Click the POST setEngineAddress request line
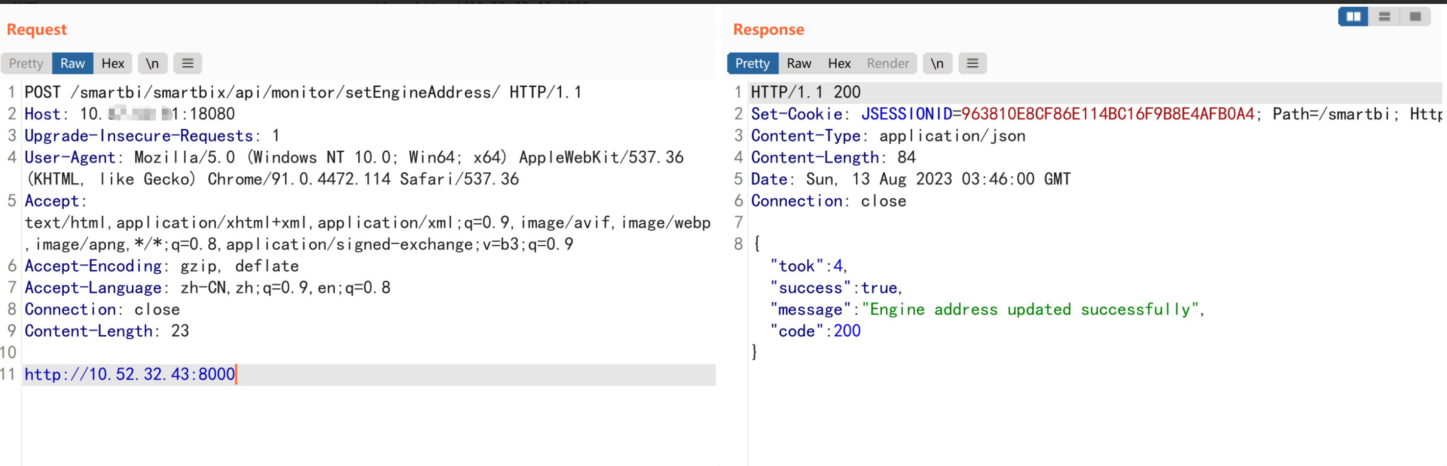The height and width of the screenshot is (466, 1447). coord(303,92)
